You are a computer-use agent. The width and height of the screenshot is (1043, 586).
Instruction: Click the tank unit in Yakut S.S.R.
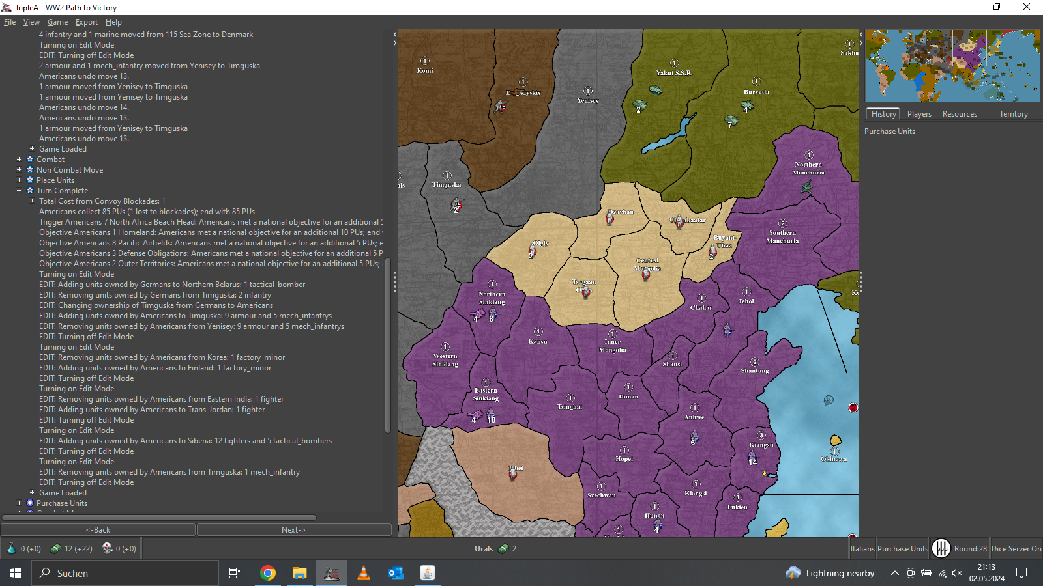(x=655, y=90)
